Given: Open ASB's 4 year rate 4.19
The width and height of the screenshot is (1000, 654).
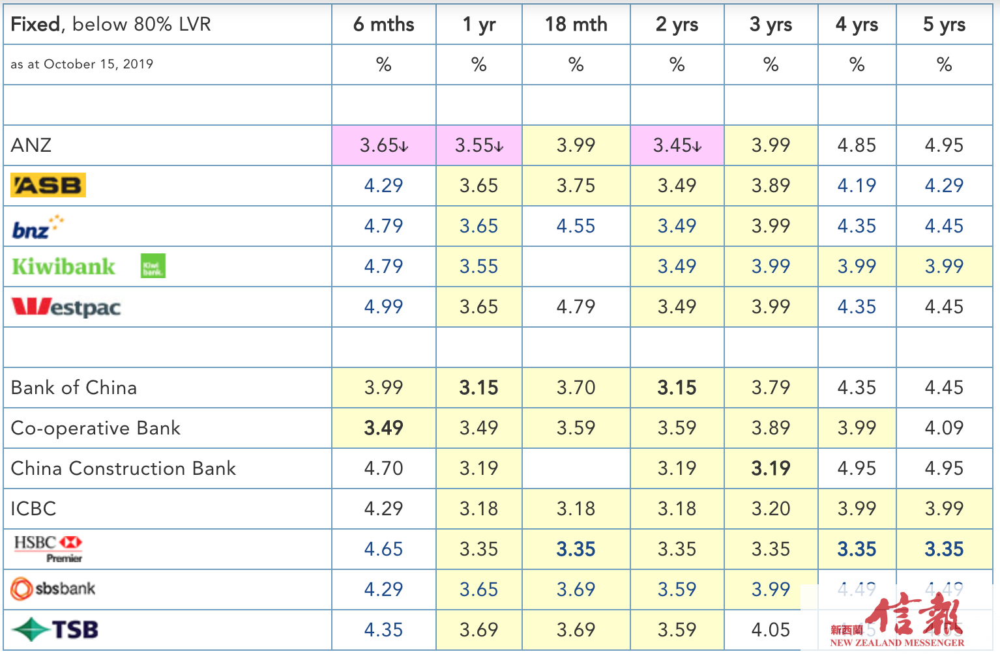Looking at the screenshot, I should tap(857, 186).
